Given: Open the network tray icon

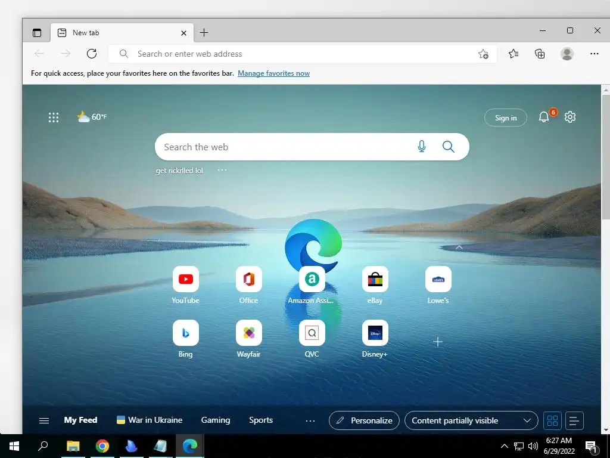Looking at the screenshot, I should click(519, 446).
